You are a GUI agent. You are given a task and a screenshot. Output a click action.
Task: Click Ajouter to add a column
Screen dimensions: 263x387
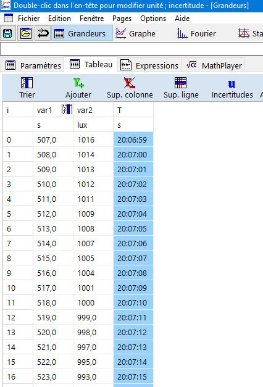click(x=78, y=88)
